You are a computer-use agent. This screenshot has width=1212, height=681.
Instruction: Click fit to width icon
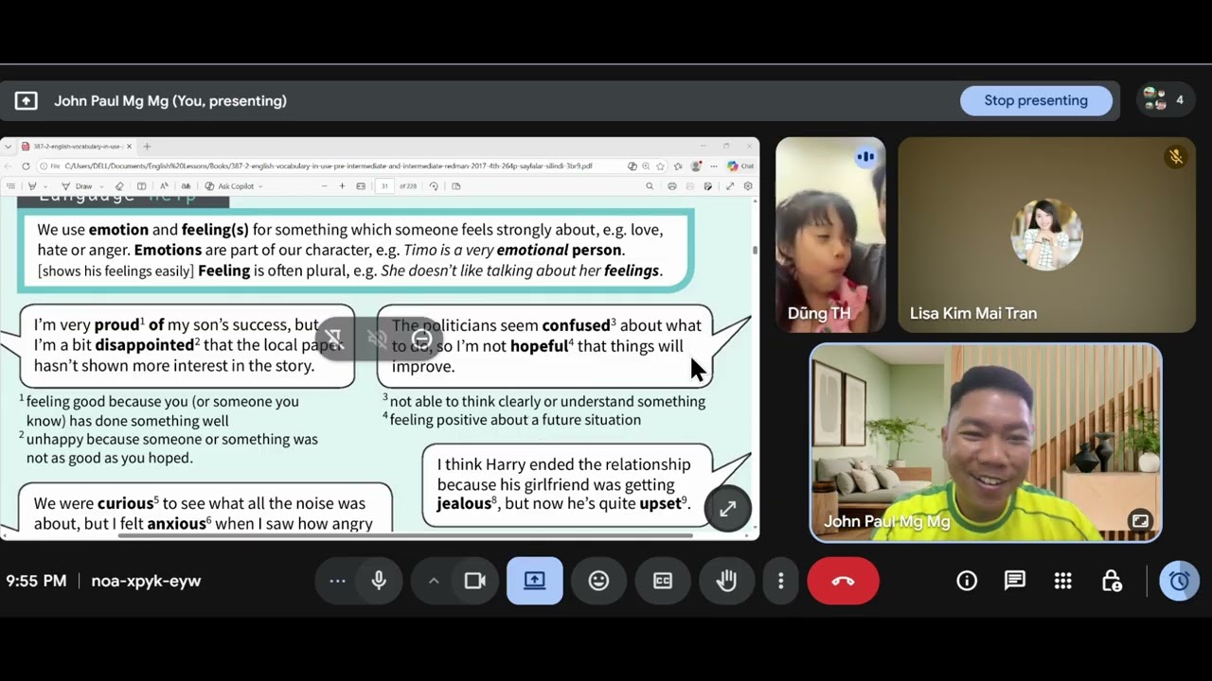pyautogui.click(x=361, y=186)
